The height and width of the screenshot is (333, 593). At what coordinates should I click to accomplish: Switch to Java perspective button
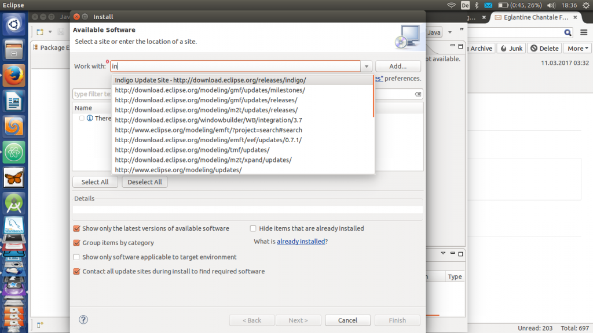[x=434, y=32]
